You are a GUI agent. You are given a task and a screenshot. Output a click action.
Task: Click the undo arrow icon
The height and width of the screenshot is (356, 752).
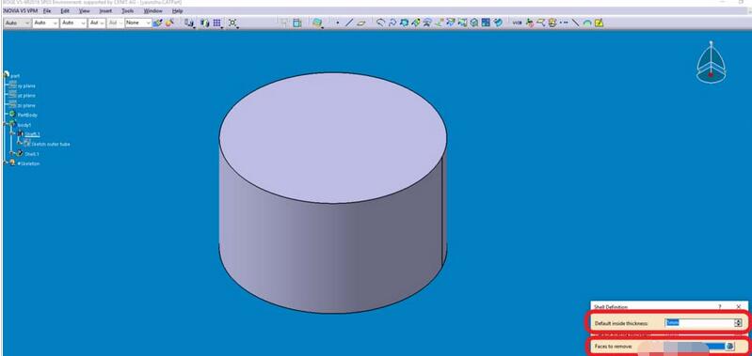pyautogui.click(x=381, y=23)
